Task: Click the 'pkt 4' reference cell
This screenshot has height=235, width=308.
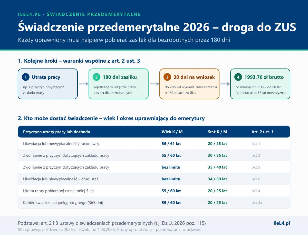Action: [x=256, y=191]
